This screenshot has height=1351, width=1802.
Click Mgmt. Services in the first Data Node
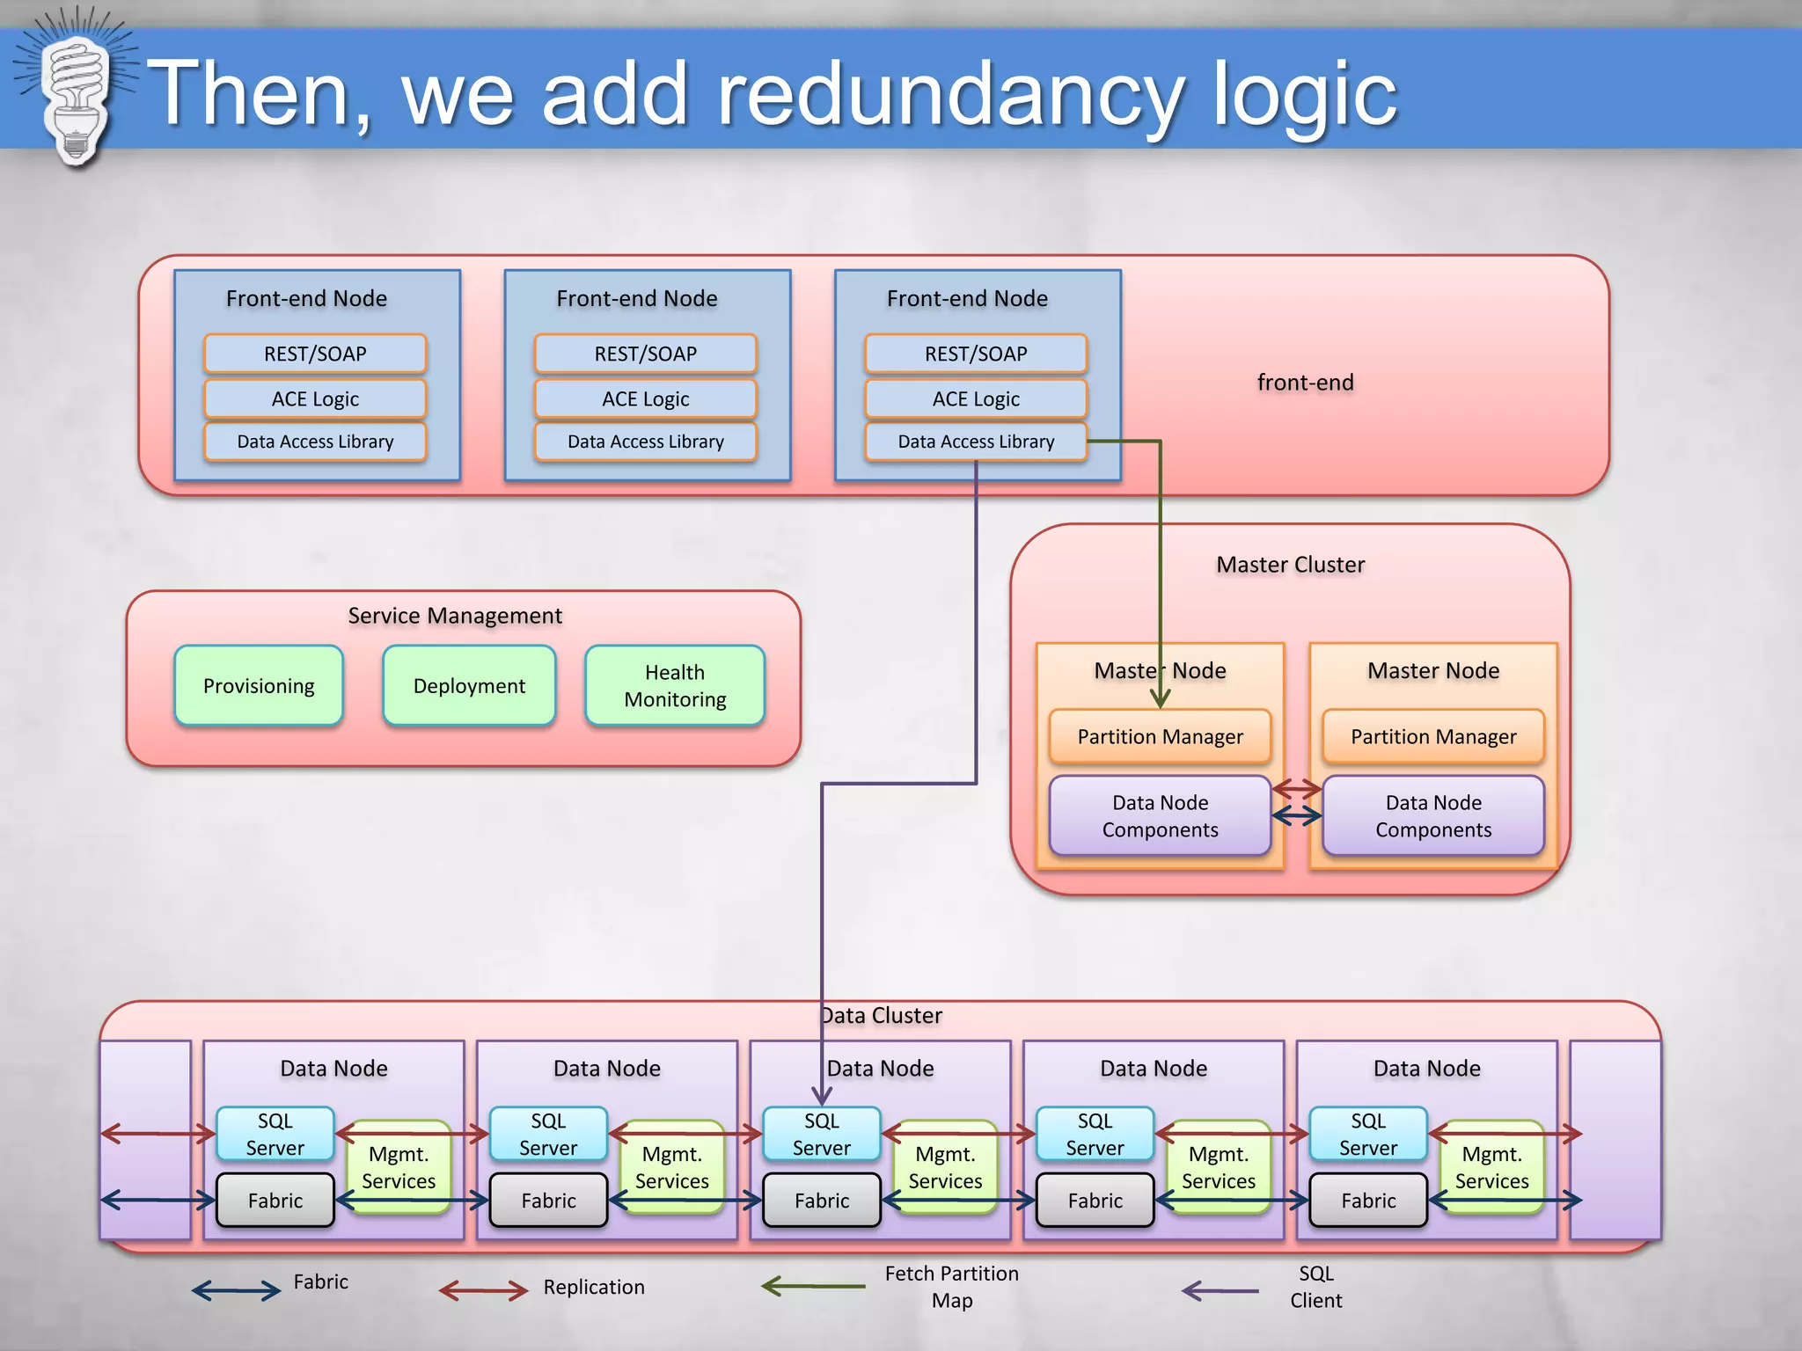(x=399, y=1167)
